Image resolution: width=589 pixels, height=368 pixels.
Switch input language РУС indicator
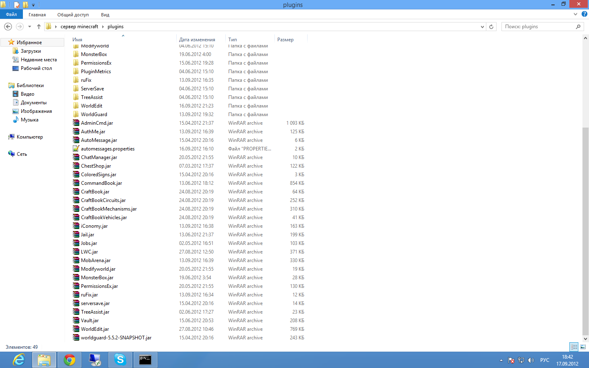[x=544, y=360]
